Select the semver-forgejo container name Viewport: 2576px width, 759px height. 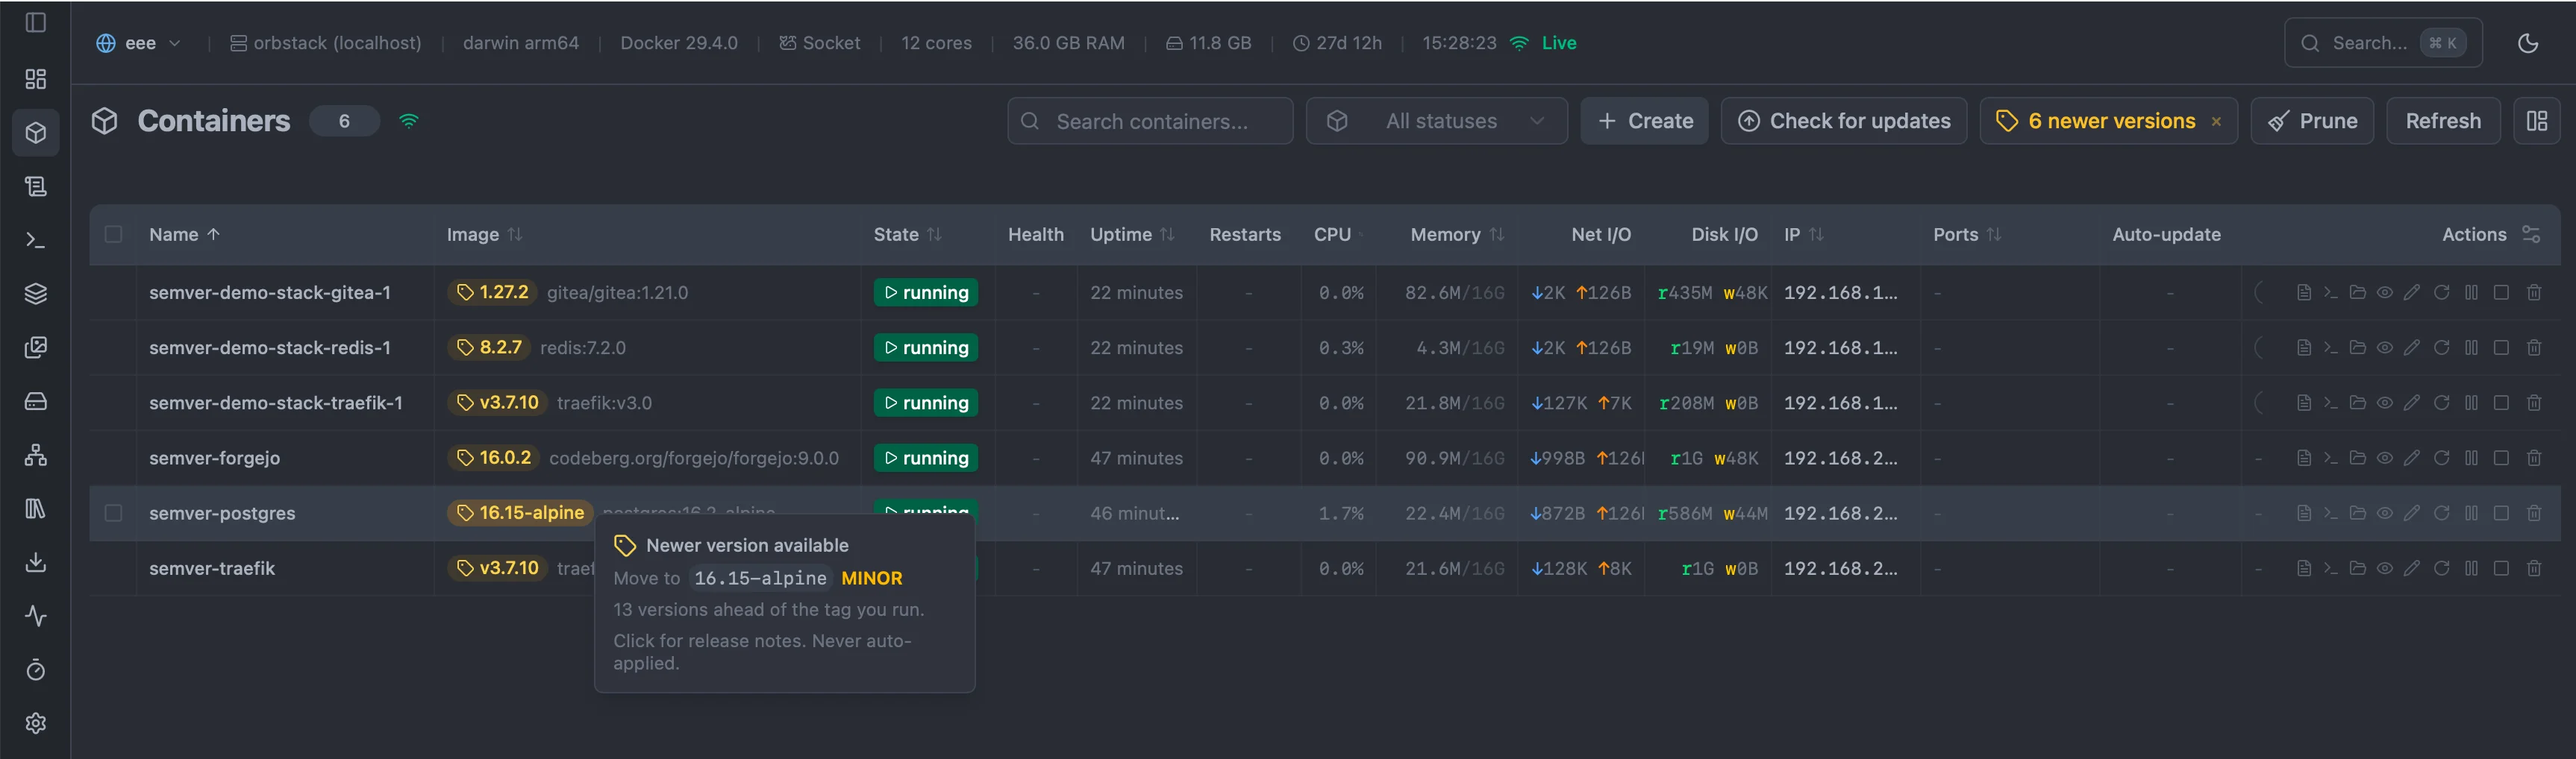[x=214, y=459]
